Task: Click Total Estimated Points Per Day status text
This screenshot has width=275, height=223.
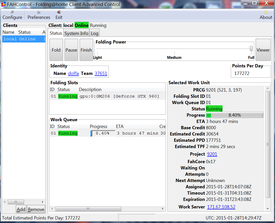Action: point(41,218)
